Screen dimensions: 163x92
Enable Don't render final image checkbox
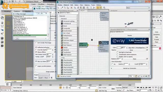pyautogui.click(x=36, y=43)
